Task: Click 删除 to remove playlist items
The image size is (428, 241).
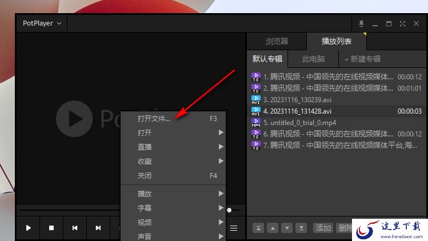Action: (x=344, y=228)
